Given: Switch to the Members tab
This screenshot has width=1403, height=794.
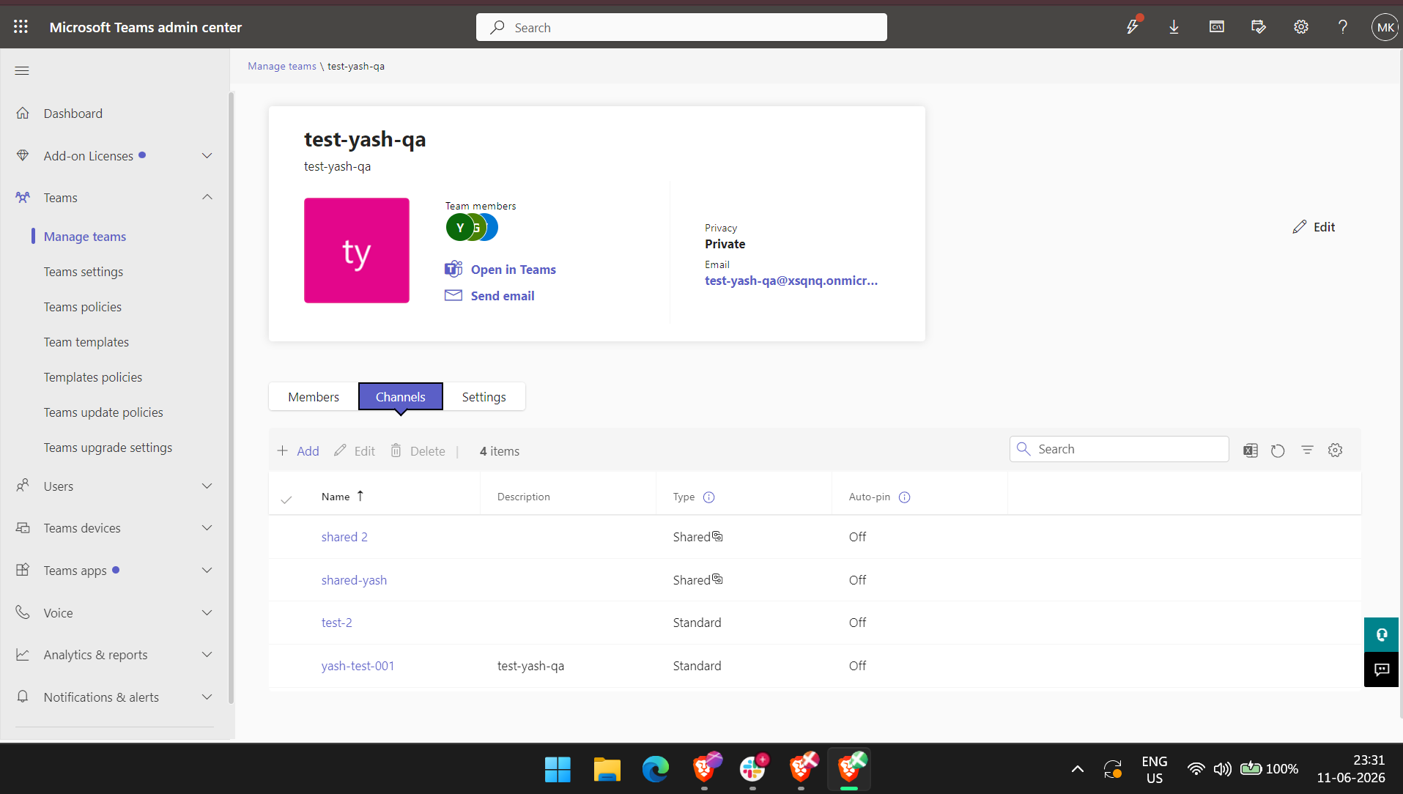Looking at the screenshot, I should 314,396.
